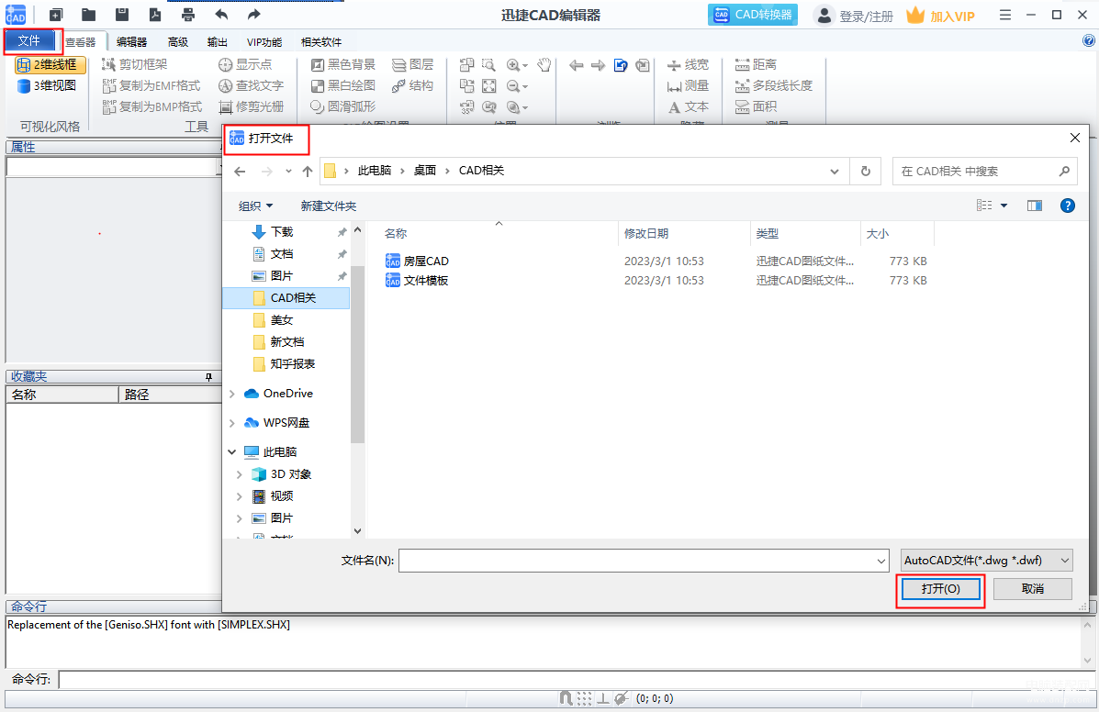Toggle 黑色背景 option
This screenshot has width=1099, height=712.
point(342,64)
